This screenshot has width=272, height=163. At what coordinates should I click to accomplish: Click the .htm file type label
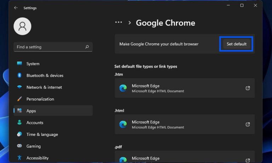point(119,74)
